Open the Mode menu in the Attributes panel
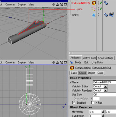This screenshot has width=116, height=117. (x=78, y=62)
